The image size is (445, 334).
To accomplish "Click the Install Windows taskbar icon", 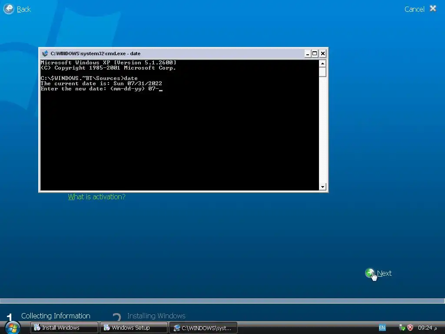I will (37, 327).
